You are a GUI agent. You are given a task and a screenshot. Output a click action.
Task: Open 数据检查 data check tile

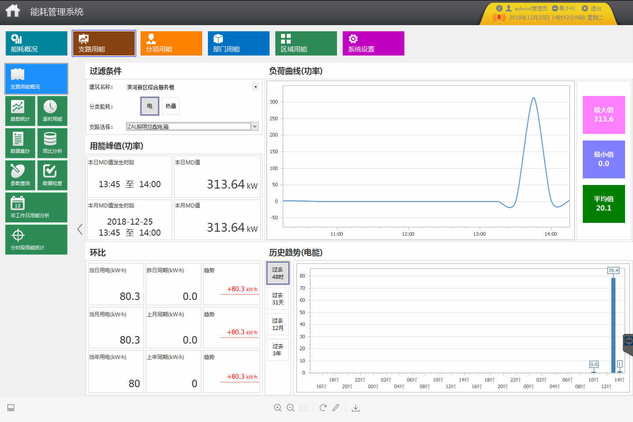click(52, 175)
